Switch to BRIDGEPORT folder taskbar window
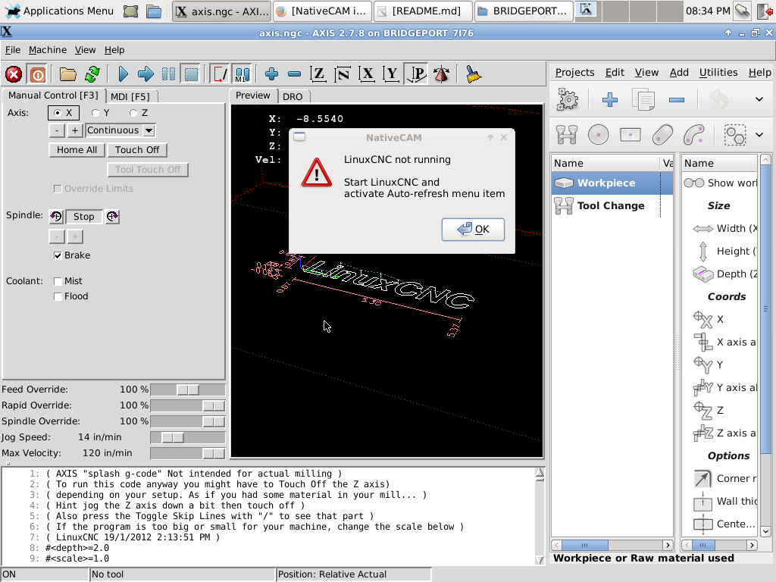The width and height of the screenshot is (776, 582). click(x=524, y=11)
